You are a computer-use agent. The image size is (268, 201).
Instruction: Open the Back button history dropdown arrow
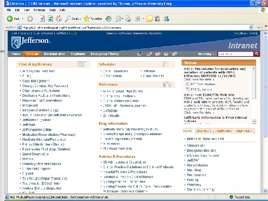[x=23, y=19]
